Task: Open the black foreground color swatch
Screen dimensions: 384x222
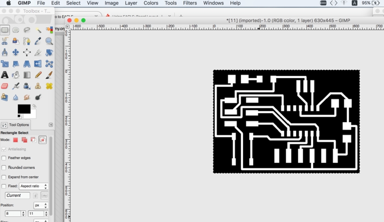Action: 24,109
